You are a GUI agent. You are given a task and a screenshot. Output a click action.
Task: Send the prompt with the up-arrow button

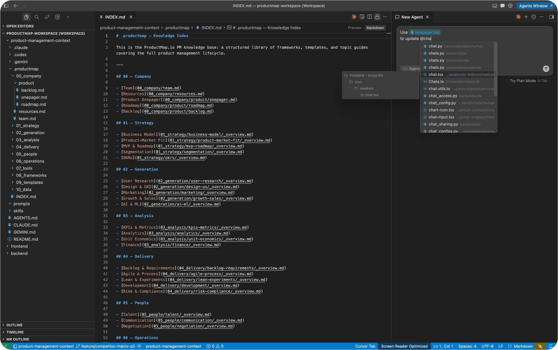pyautogui.click(x=546, y=68)
